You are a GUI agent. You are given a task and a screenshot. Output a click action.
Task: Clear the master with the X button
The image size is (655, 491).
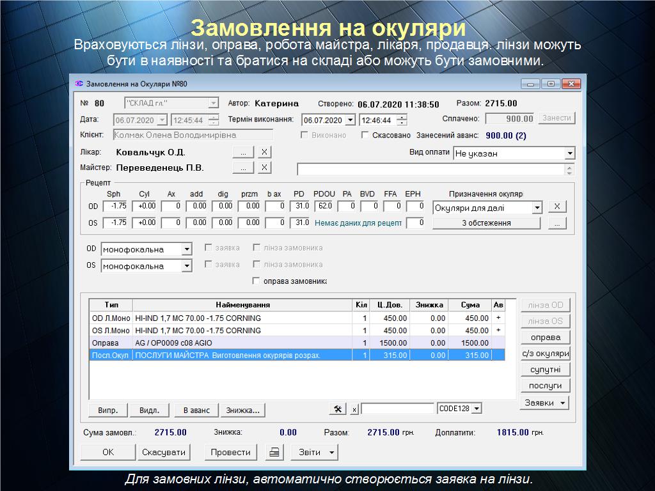pyautogui.click(x=264, y=168)
